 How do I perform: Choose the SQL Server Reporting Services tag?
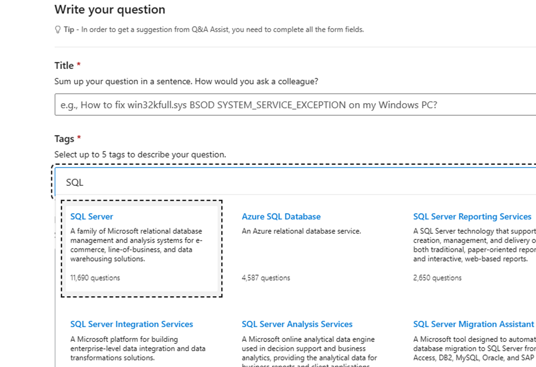[x=472, y=217]
